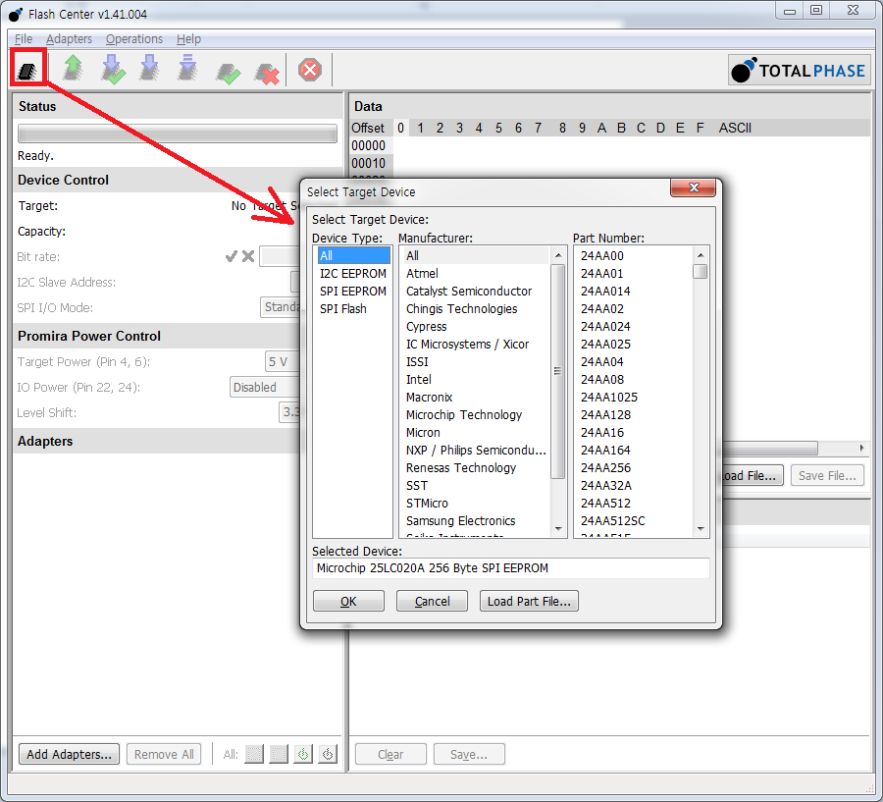Close the Select Target Device dialog
This screenshot has width=883, height=802.
(x=694, y=187)
